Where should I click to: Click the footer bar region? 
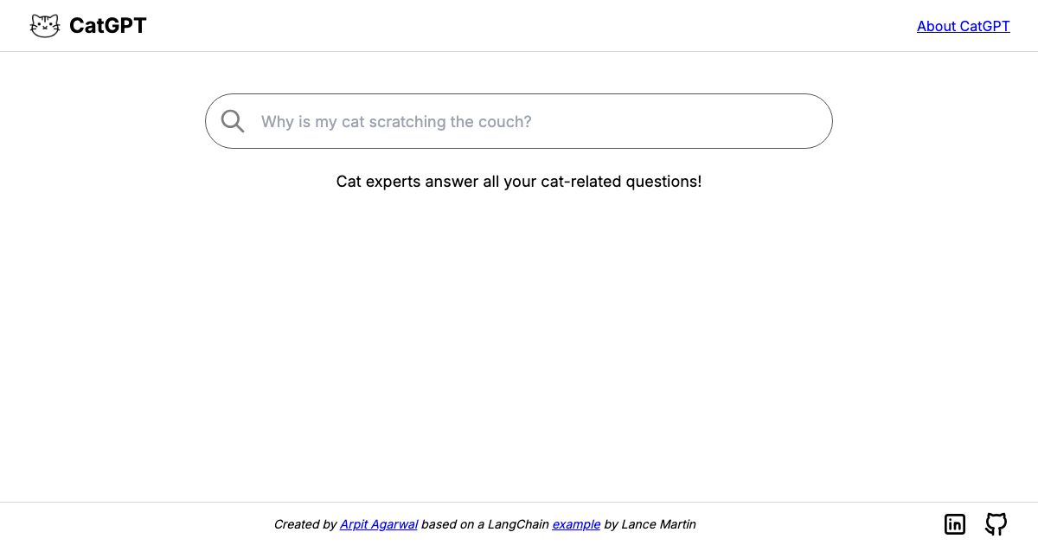coord(519,524)
